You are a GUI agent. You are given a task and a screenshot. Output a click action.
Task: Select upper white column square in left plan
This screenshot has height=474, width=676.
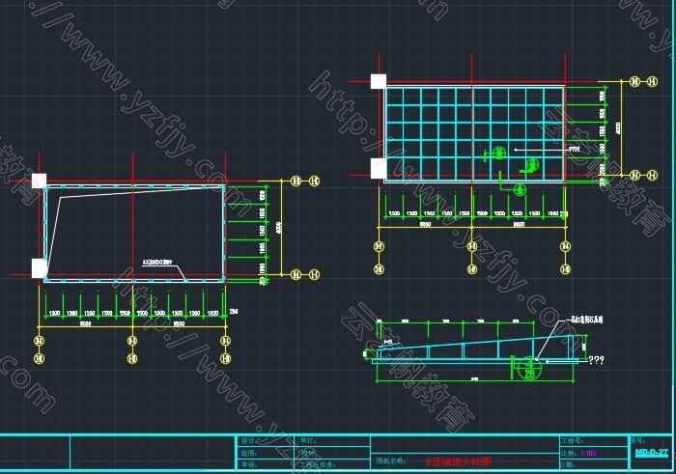(39, 180)
